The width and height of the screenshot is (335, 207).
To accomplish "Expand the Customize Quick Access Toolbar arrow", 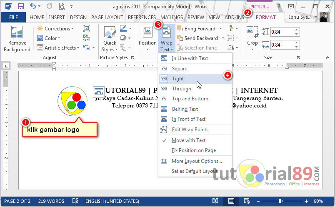I will (72, 7).
